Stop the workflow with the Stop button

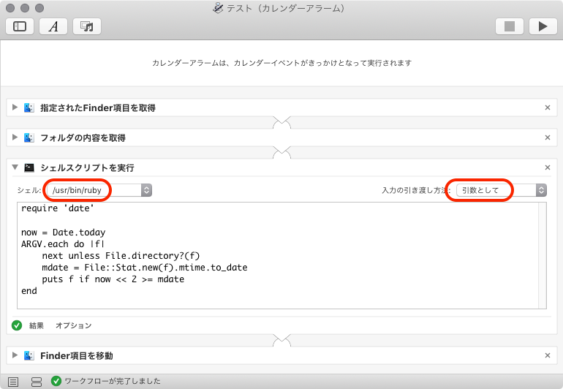(510, 26)
